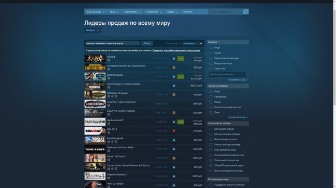
Task: Click Windows platform icon under PLAYERUNKNOWN'S BATTLEGROUNDS
Action: click(109, 69)
